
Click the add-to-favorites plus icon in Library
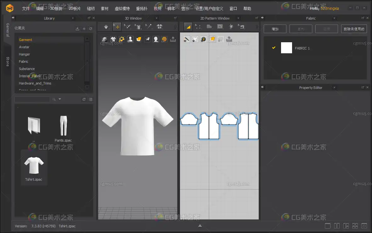click(x=84, y=29)
